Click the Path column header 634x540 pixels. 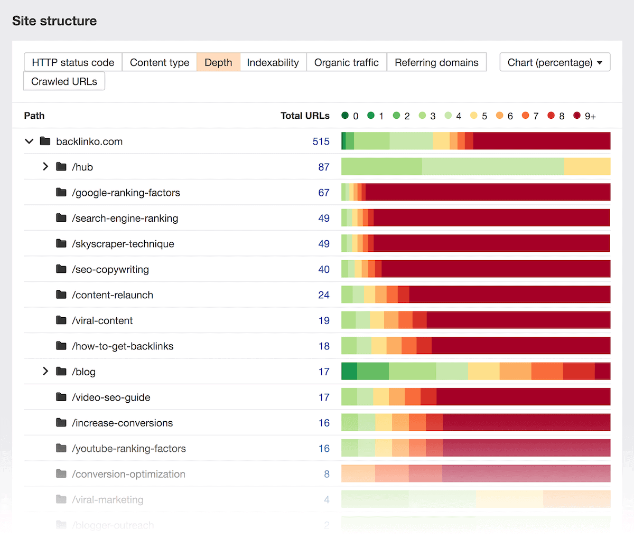(34, 116)
